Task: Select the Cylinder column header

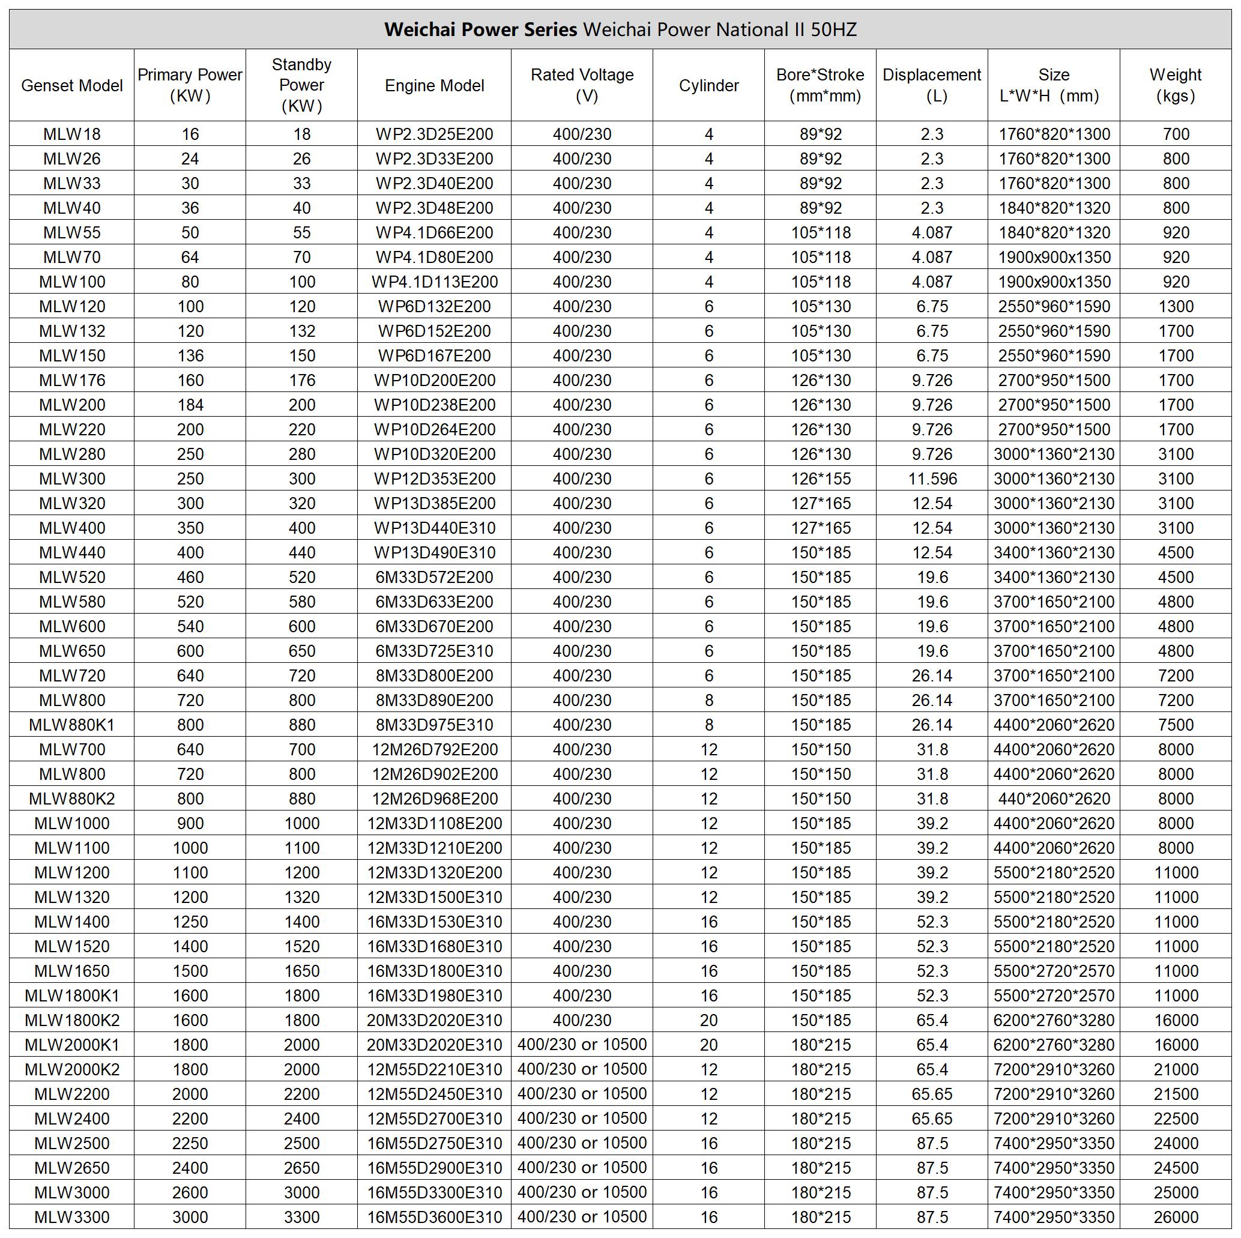Action: pyautogui.click(x=709, y=85)
